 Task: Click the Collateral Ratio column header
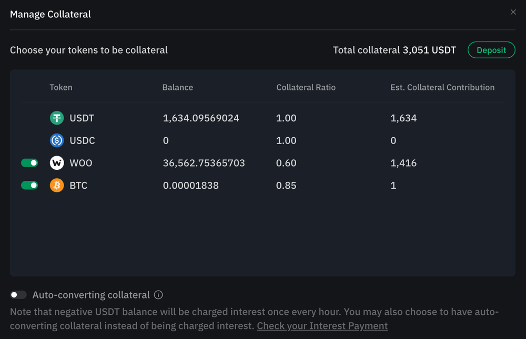click(x=306, y=87)
